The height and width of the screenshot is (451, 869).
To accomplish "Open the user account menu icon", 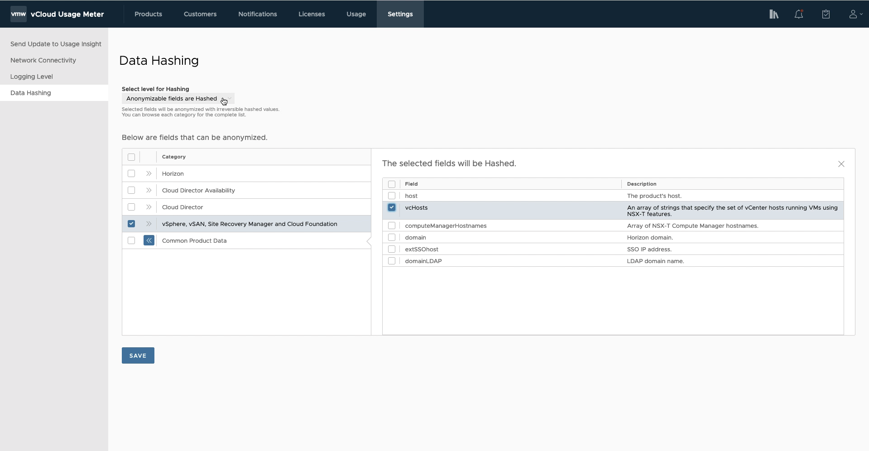I will (x=855, y=14).
